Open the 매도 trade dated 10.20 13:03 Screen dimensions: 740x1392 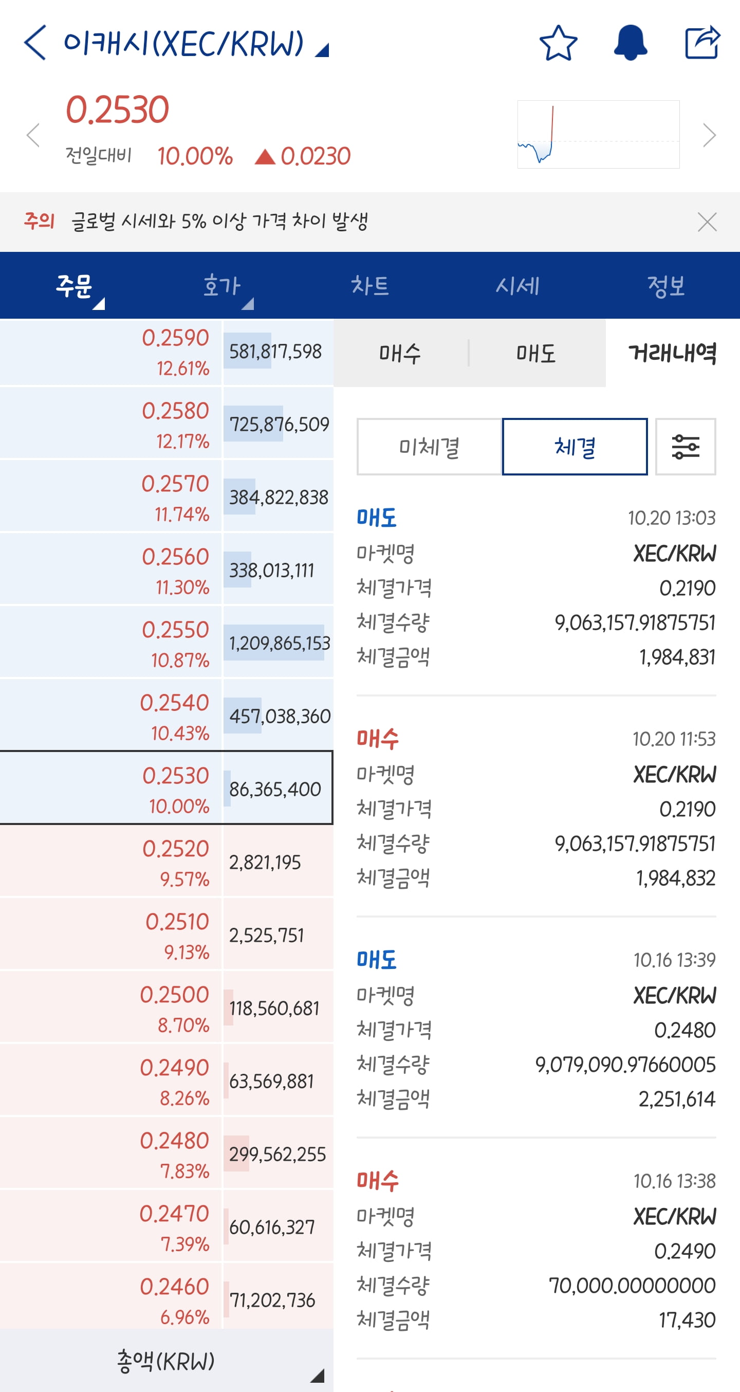click(536, 588)
